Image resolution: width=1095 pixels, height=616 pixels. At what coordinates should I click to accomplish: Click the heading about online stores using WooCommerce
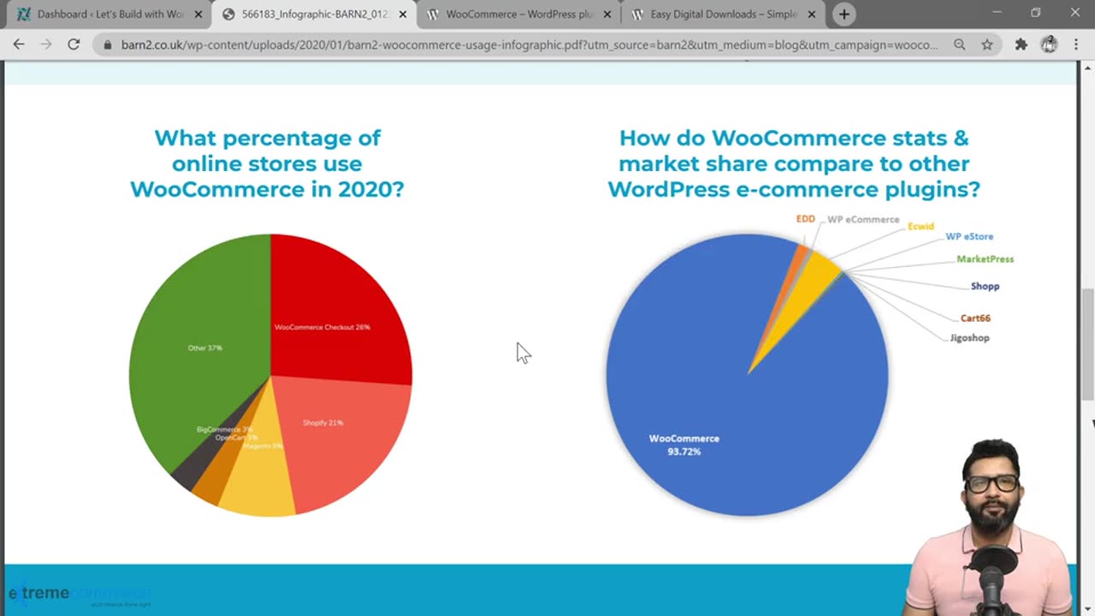(x=267, y=163)
